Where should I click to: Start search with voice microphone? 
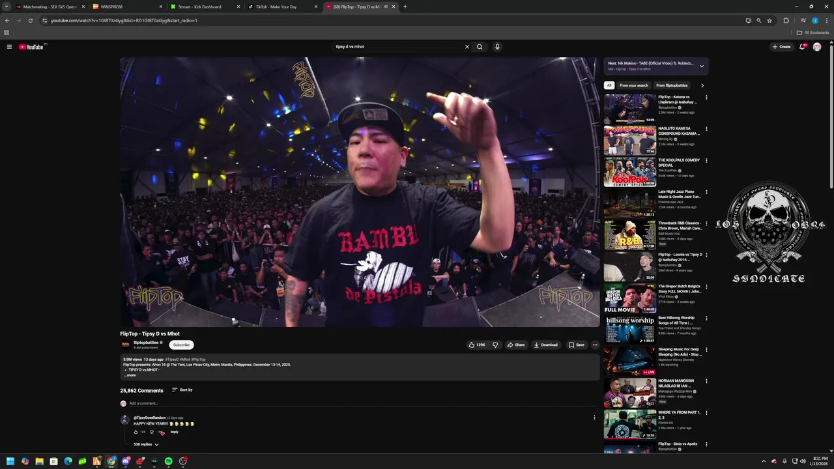pos(497,47)
